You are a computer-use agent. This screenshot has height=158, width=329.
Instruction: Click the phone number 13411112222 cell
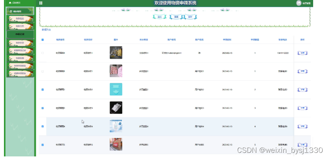[x=283, y=53]
